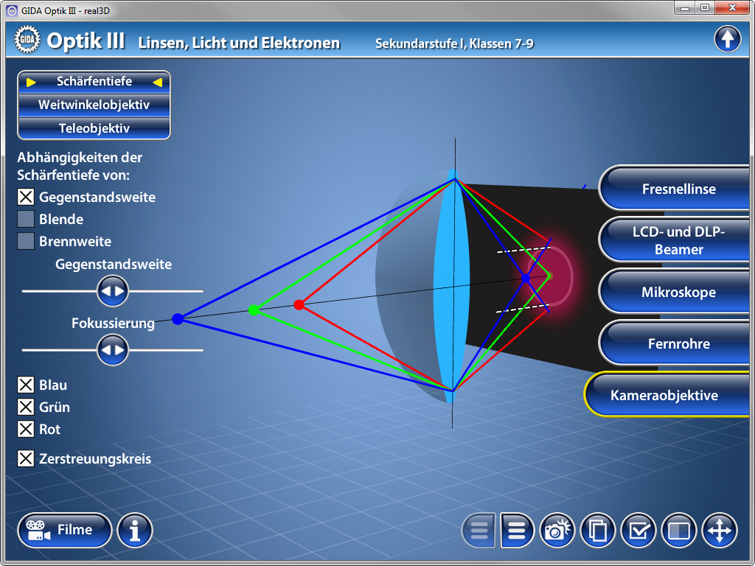Click the four-arrow move icon
The width and height of the screenshot is (755, 566).
tap(720, 530)
